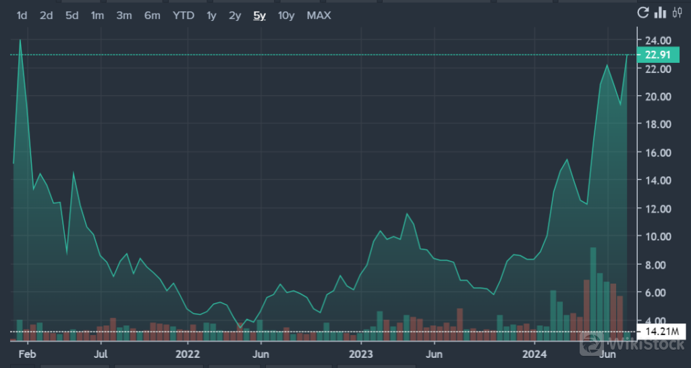Click the active 5y range
691x368 pixels.
click(x=259, y=15)
